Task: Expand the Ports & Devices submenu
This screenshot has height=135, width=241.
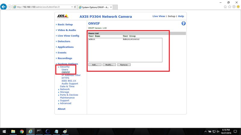Action: point(69,95)
